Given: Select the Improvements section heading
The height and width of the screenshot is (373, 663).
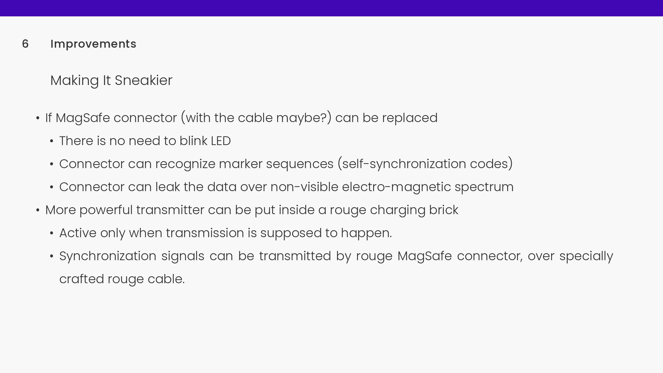Looking at the screenshot, I should click(93, 44).
